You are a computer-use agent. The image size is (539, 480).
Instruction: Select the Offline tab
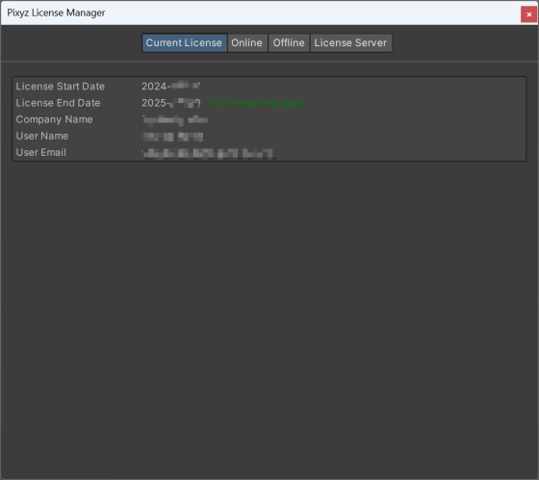point(289,43)
